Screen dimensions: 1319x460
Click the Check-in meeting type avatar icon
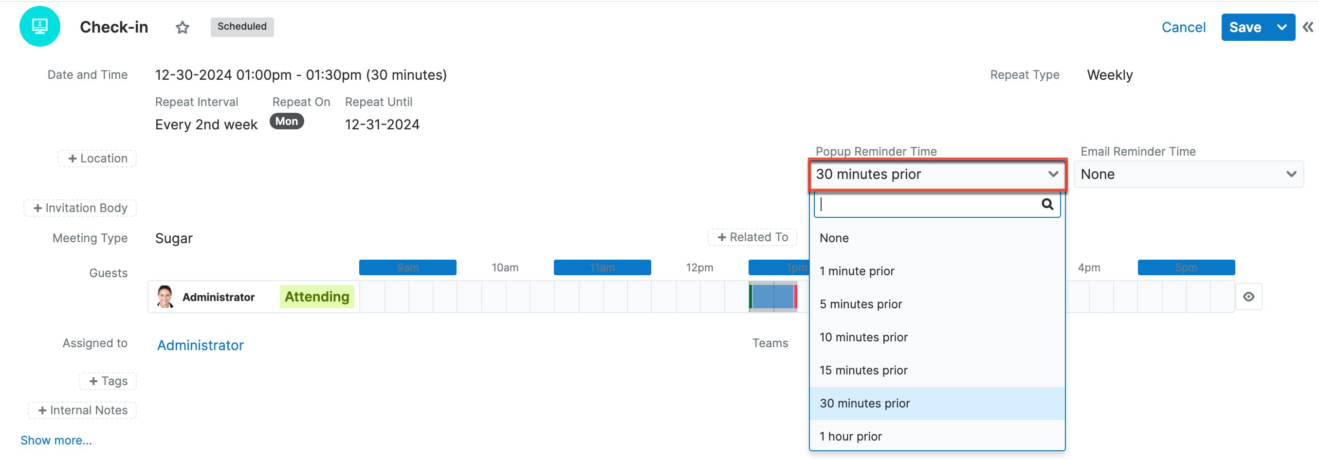(x=39, y=26)
